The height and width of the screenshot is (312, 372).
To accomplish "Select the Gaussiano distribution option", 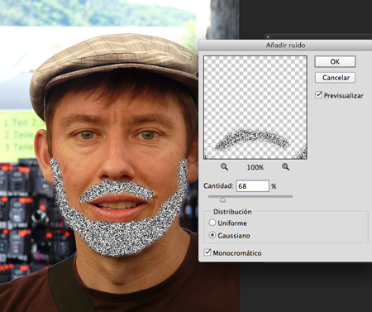I will (212, 235).
